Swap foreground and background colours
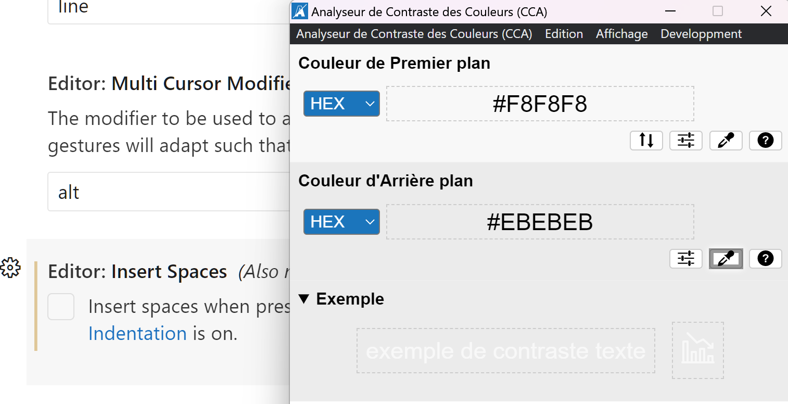The height and width of the screenshot is (404, 788). pyautogui.click(x=646, y=140)
